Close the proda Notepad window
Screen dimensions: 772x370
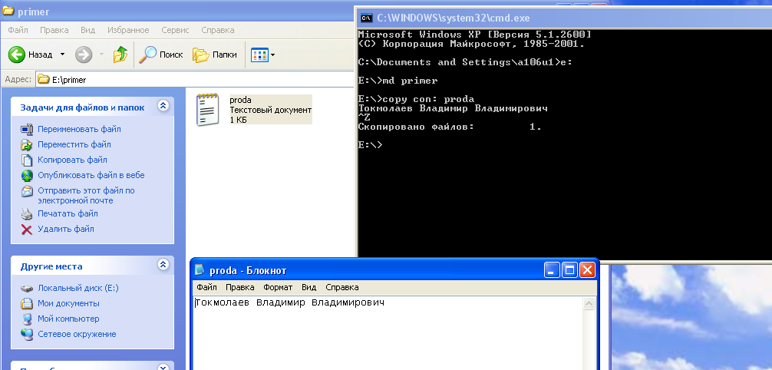point(587,270)
